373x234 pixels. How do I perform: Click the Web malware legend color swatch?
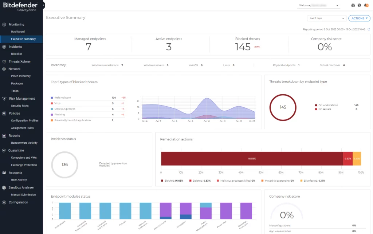52,98
